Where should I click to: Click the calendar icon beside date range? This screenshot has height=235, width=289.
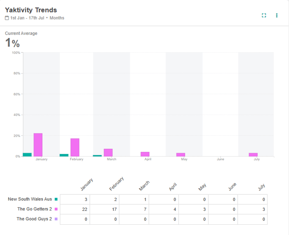[7, 18]
